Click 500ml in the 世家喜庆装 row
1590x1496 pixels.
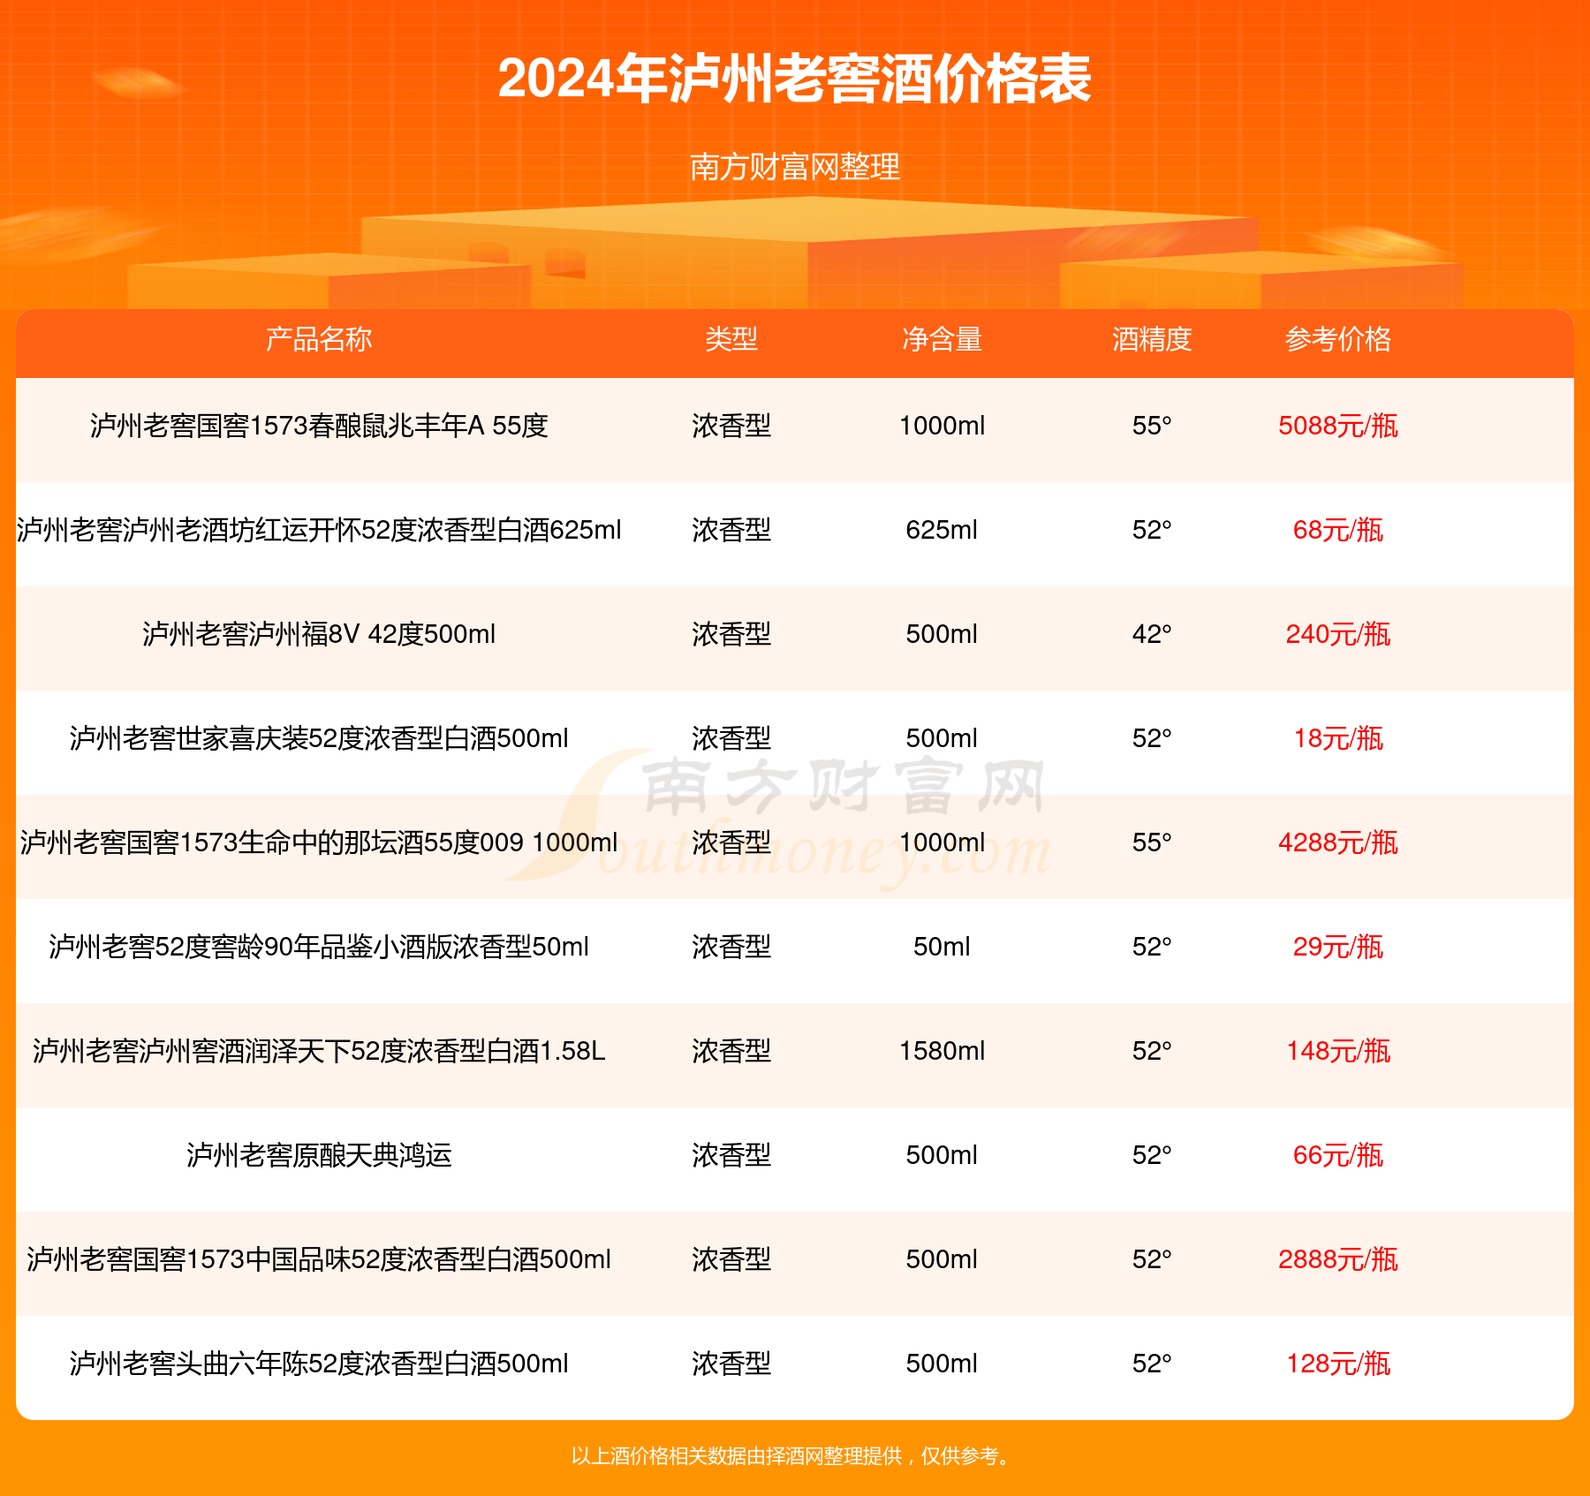click(x=942, y=738)
